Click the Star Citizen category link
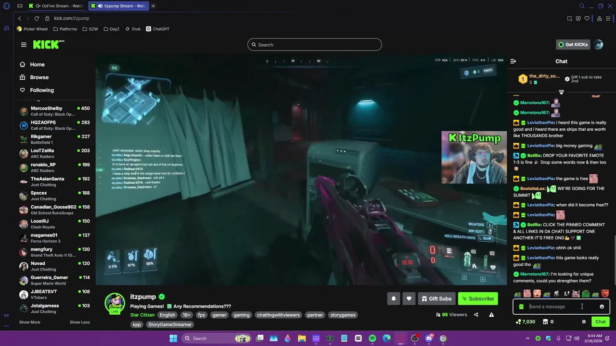 coord(142,315)
